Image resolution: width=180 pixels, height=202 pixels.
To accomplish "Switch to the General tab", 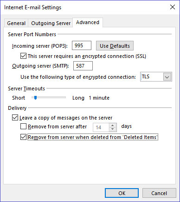I will [16, 23].
